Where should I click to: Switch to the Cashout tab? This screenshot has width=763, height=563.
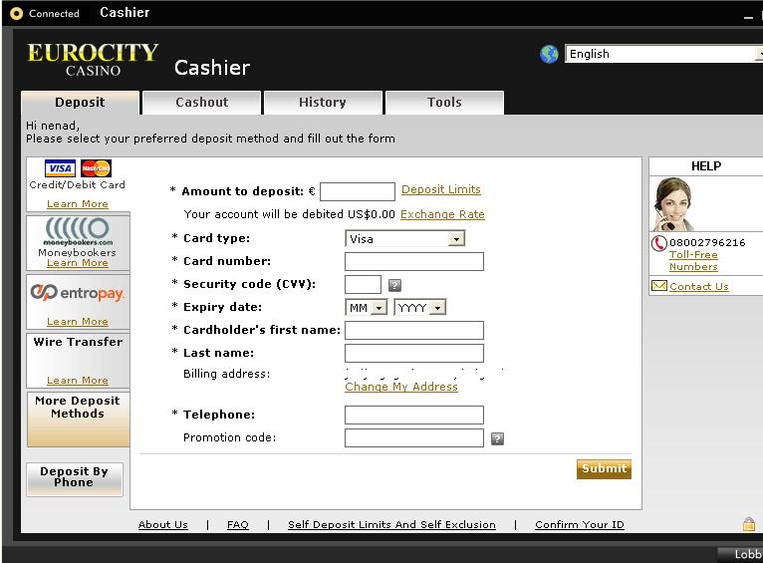(202, 103)
